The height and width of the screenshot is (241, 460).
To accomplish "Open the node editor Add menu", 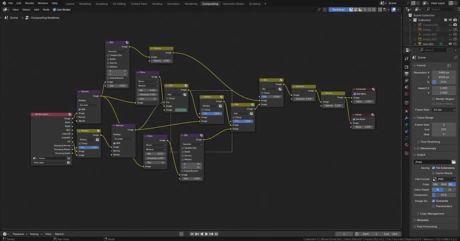I will coord(37,10).
